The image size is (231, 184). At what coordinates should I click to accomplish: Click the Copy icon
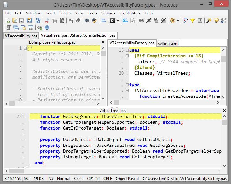click(x=54, y=21)
